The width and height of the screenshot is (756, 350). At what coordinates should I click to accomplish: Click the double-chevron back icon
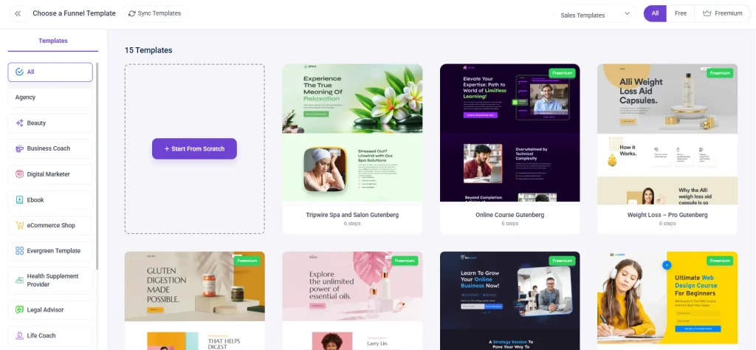[18, 13]
